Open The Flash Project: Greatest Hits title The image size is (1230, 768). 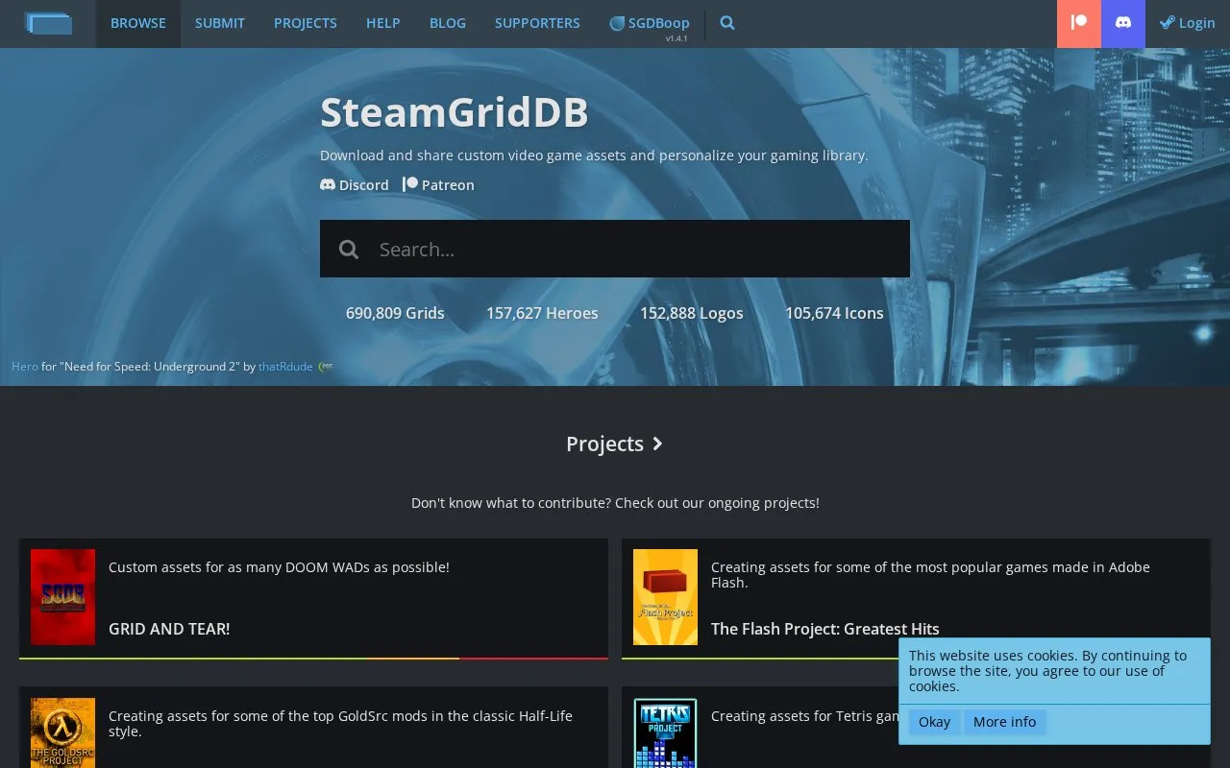tap(825, 629)
